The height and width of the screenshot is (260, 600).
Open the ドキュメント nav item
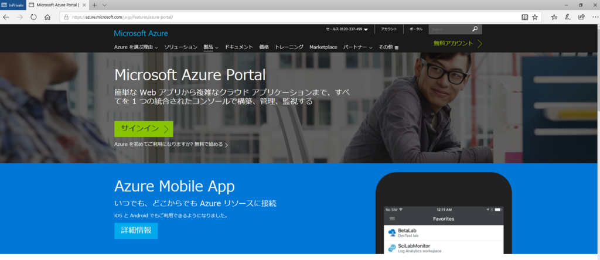pyautogui.click(x=239, y=47)
